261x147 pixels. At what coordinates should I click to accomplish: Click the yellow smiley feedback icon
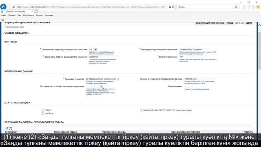pos(258,7)
